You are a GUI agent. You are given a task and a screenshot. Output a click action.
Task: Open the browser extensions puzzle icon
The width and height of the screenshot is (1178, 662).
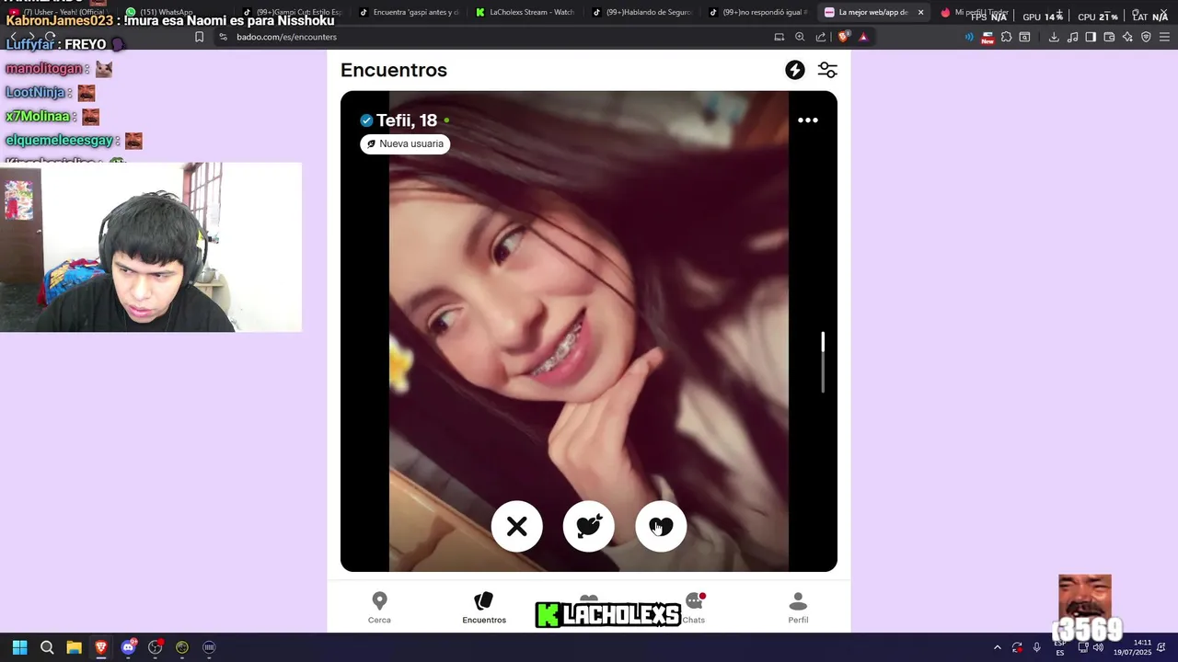(1006, 37)
